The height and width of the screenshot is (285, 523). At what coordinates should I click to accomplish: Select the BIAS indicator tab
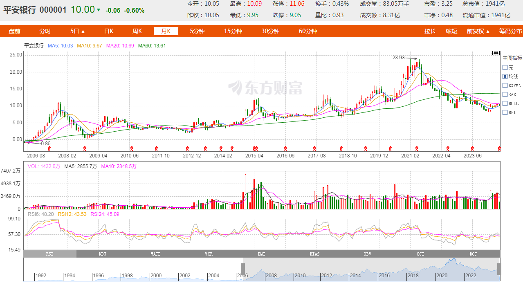tap(314, 254)
